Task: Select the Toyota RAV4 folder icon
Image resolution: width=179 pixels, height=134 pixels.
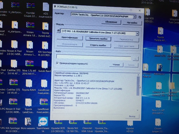Action: tap(29, 83)
